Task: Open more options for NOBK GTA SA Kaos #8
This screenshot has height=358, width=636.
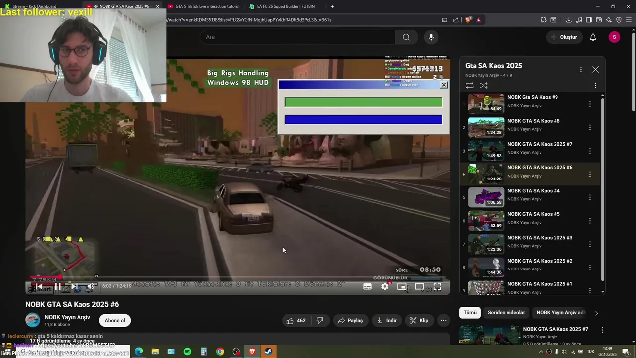Action: pos(590,128)
